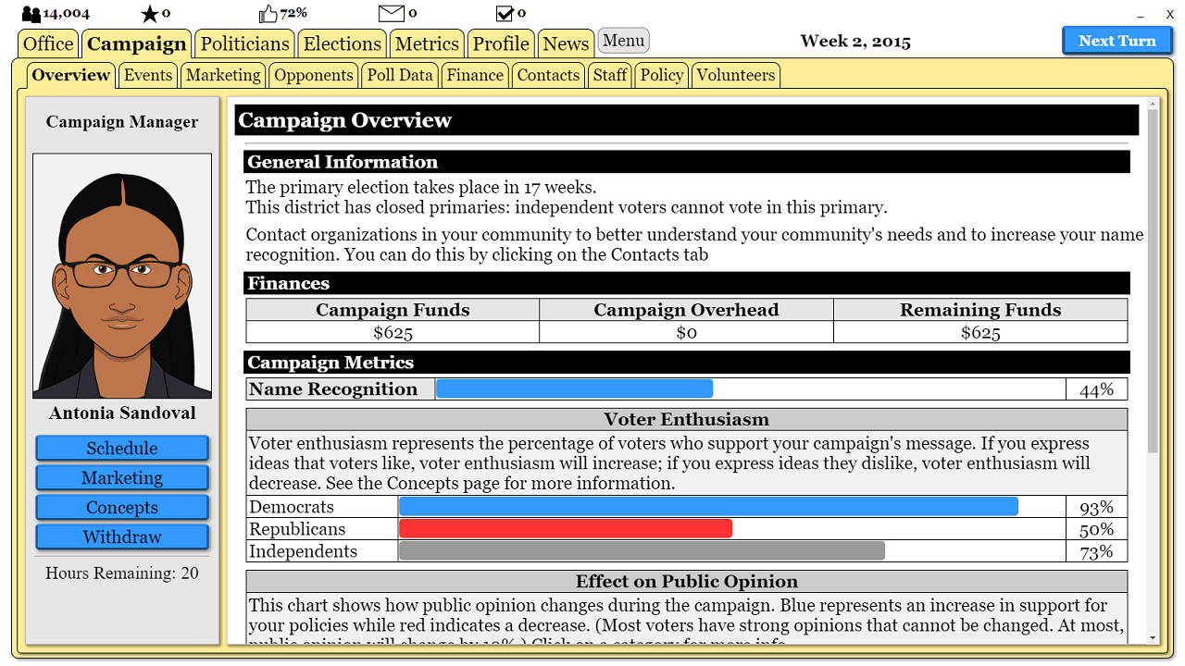Open the Menu button next to News

coord(623,40)
